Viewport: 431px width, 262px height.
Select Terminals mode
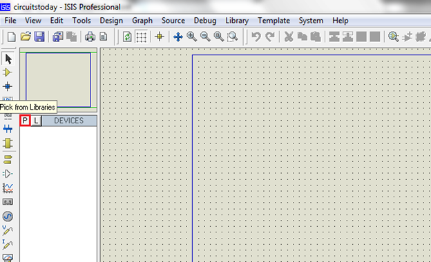point(8,159)
